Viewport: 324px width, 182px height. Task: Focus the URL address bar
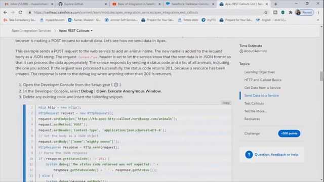tap(145, 12)
